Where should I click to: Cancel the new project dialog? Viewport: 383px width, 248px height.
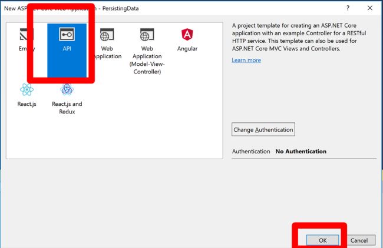[359, 240]
